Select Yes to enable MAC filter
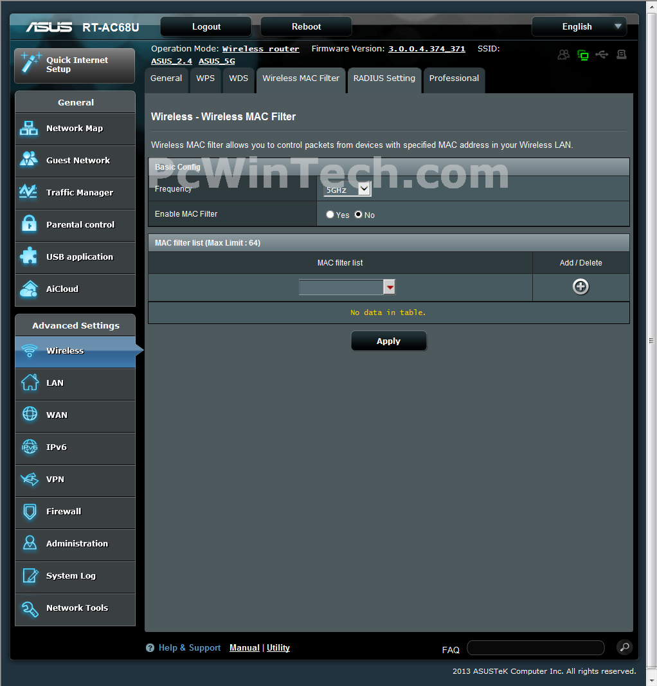This screenshot has width=657, height=686. (330, 214)
